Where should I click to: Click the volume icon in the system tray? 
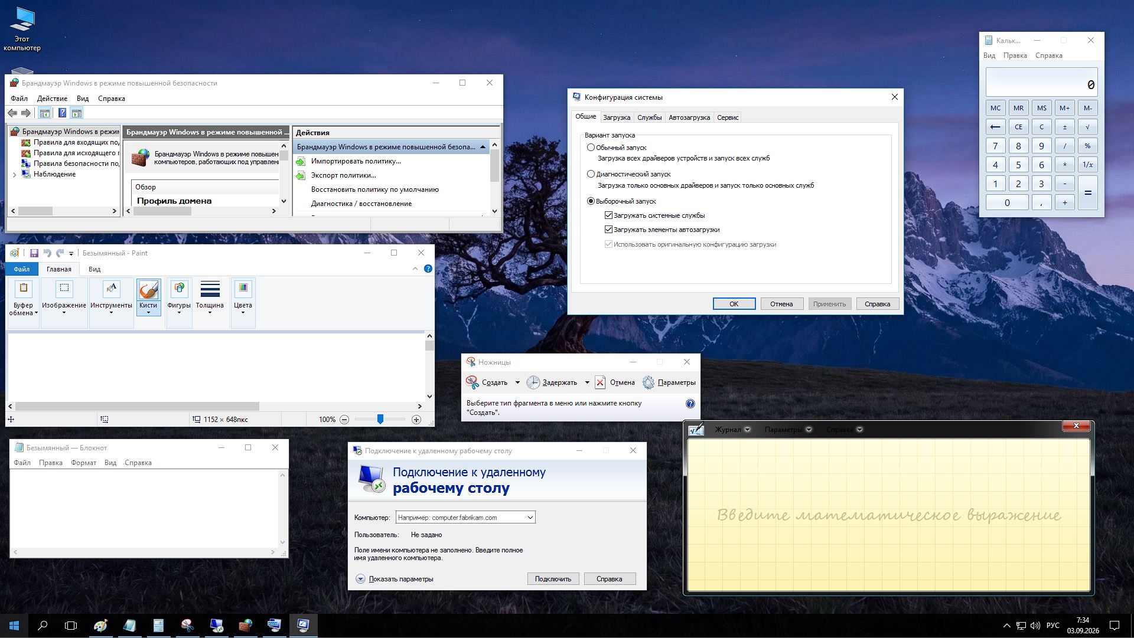pos(1035,625)
